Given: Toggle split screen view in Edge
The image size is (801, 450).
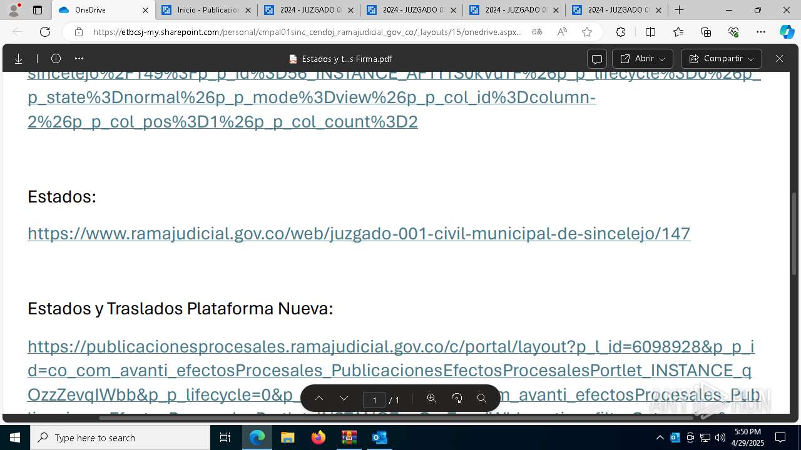Looking at the screenshot, I should [x=650, y=32].
